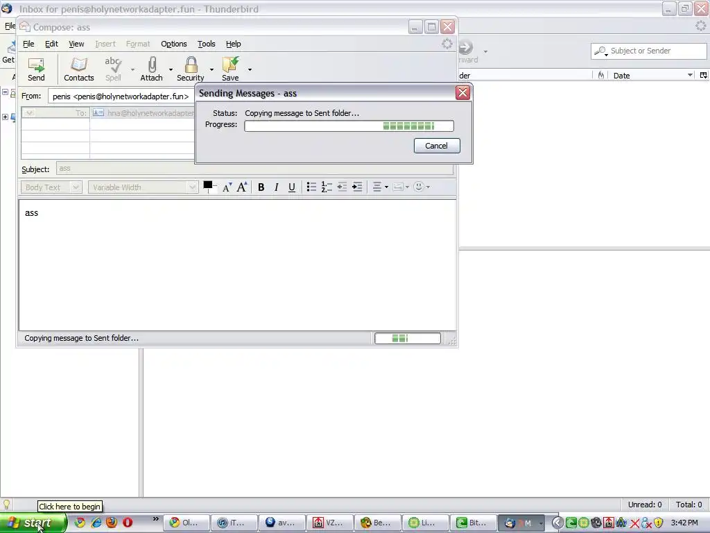The image size is (710, 533).
Task: Click in the message body text area
Action: click(x=237, y=265)
